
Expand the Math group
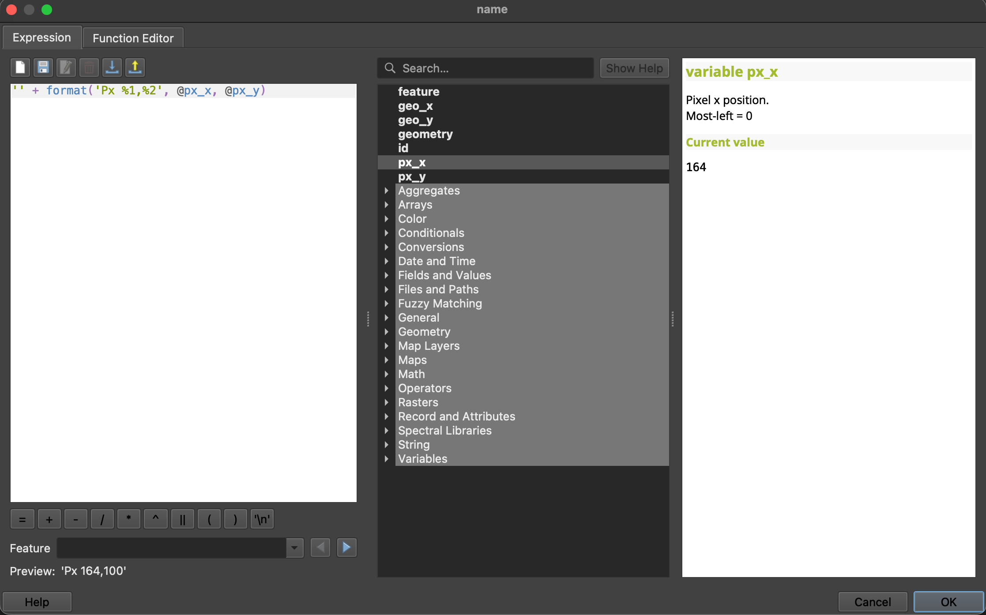[387, 374]
